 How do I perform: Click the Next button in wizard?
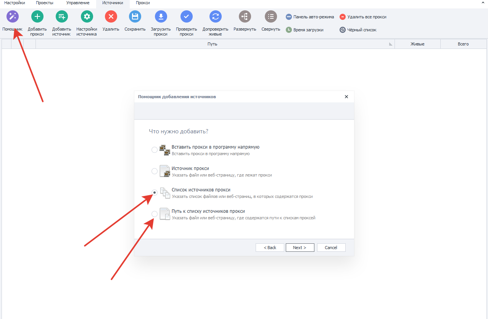(x=300, y=248)
